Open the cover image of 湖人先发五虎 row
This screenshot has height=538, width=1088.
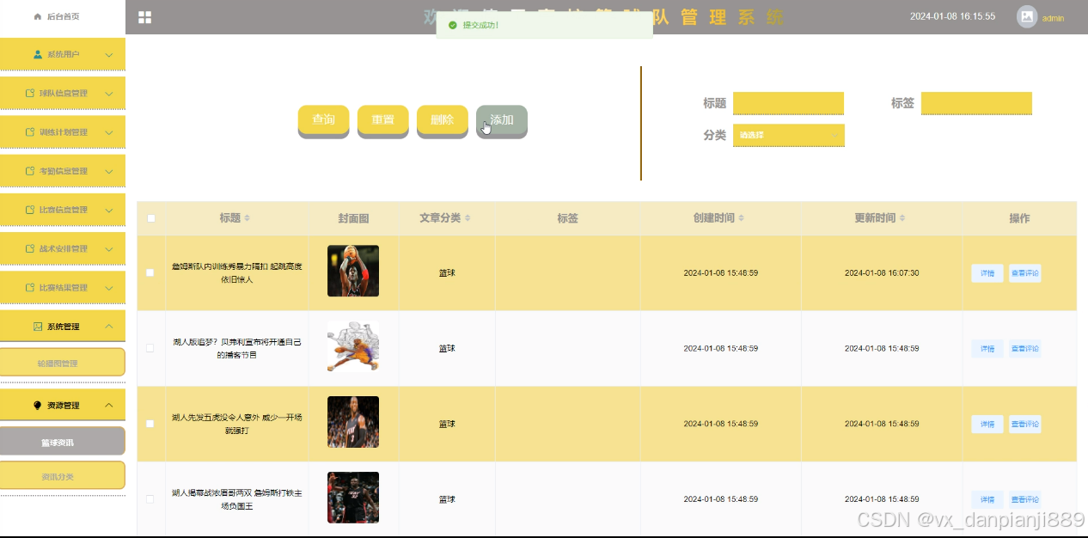[353, 422]
